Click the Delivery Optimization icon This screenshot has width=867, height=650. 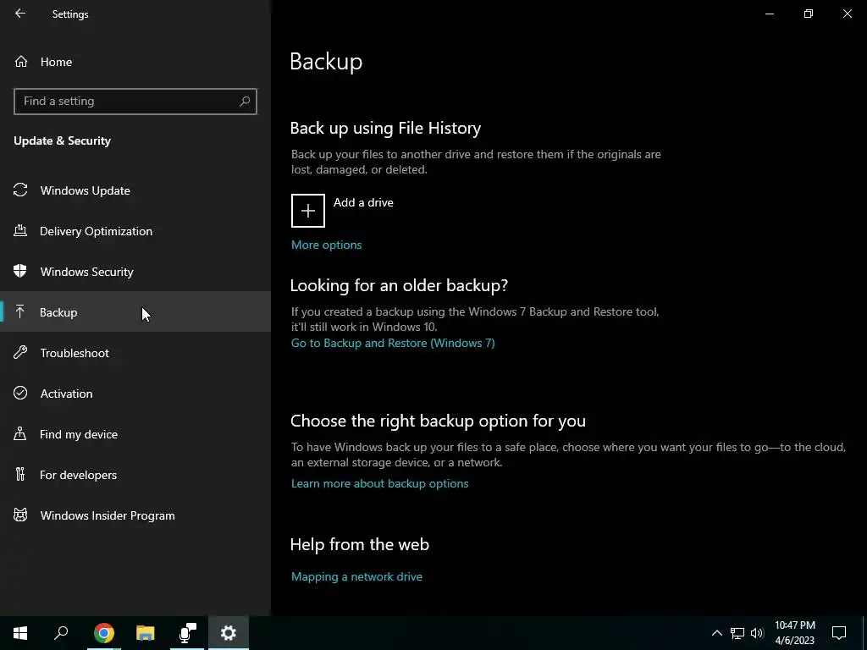coord(20,230)
